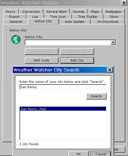Click the Remove All button
Screen dimensions: 128x156
tap(77, 51)
